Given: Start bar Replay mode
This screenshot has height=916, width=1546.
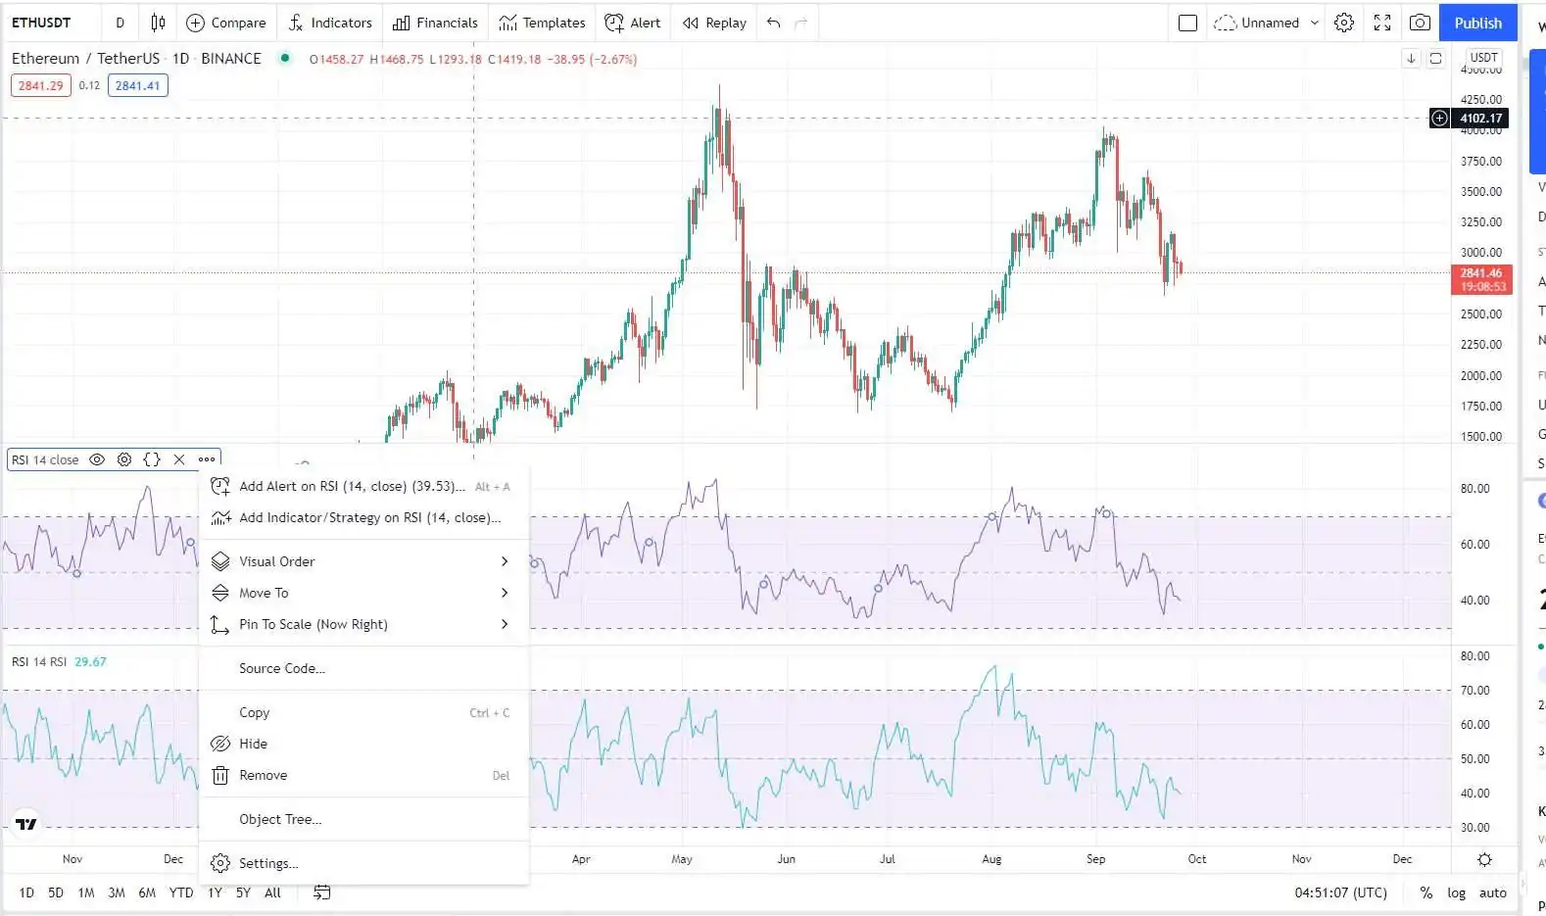Looking at the screenshot, I should click(x=714, y=23).
